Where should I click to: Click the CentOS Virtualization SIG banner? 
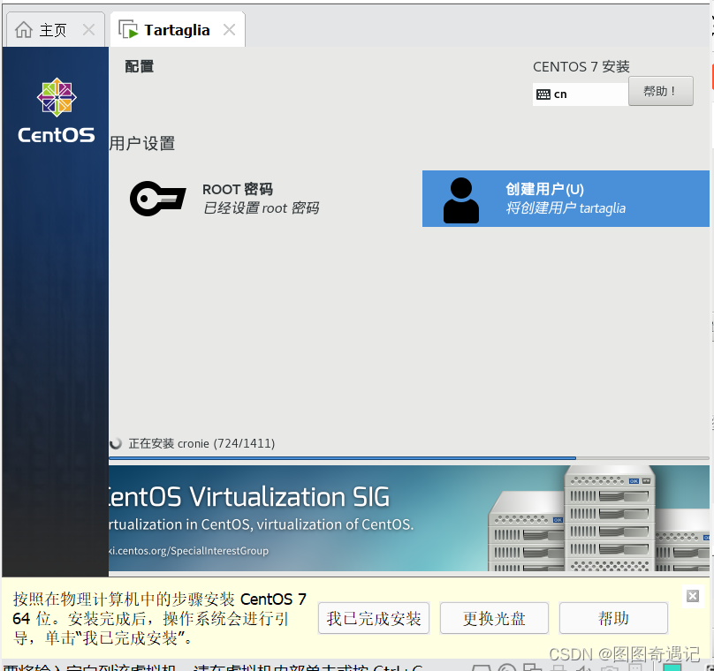click(x=409, y=517)
